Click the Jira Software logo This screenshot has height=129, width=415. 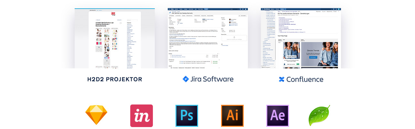pyautogui.click(x=208, y=79)
